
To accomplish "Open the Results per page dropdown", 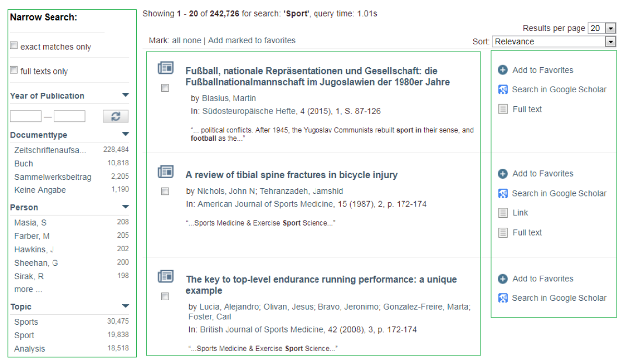I will tap(602, 28).
